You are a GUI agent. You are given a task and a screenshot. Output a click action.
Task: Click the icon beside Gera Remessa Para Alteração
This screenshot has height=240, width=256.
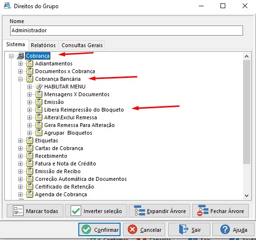tap(39, 125)
